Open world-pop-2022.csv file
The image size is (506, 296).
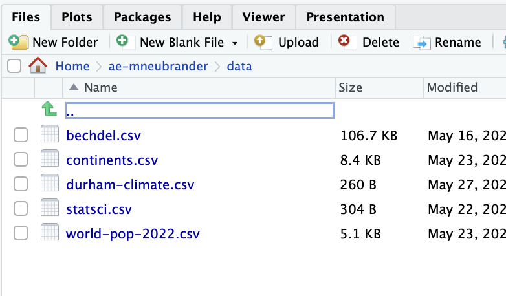(x=133, y=234)
